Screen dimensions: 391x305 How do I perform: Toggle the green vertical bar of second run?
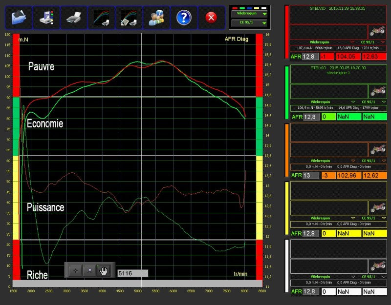[x=287, y=92]
